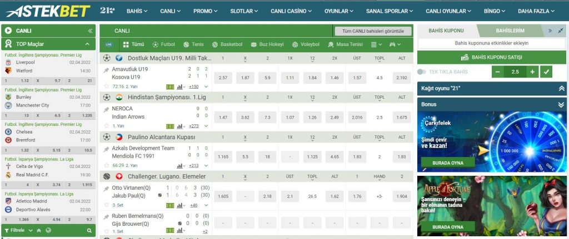Select 2.57 odds for Arnavutluk U19 win
This screenshot has height=239, width=569.
223,78
